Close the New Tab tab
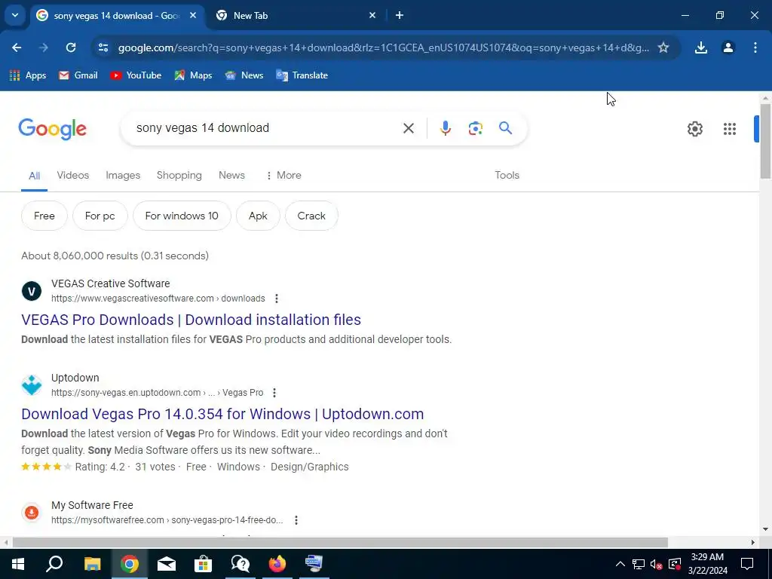Screen dimensions: 772x579 coord(372,16)
